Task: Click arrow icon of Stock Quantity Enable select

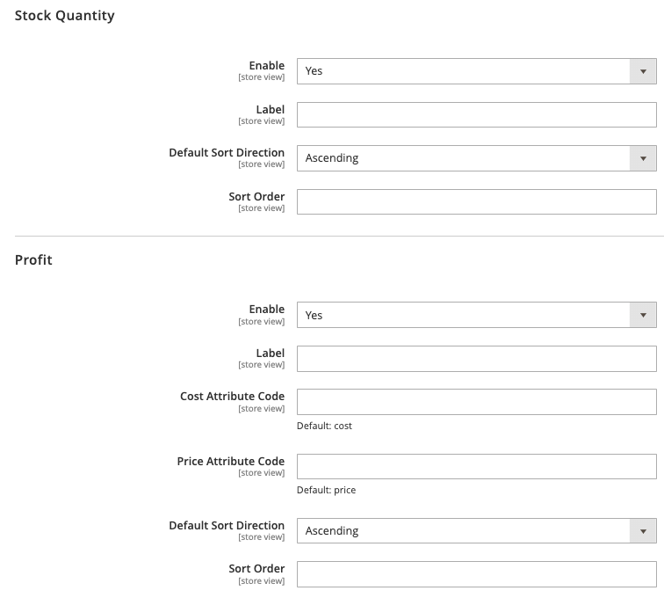Action: click(x=643, y=71)
